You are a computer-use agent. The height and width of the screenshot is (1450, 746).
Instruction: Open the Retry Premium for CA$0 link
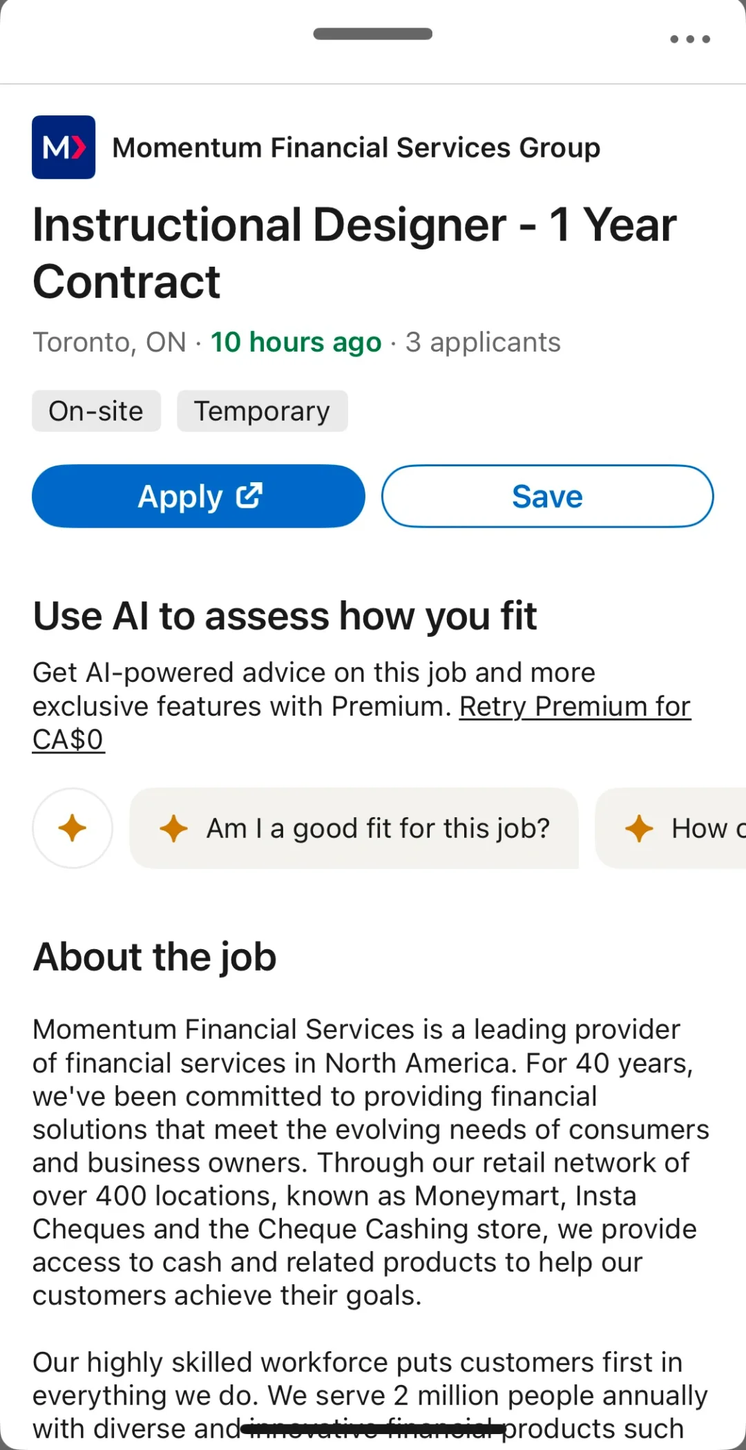coord(575,707)
